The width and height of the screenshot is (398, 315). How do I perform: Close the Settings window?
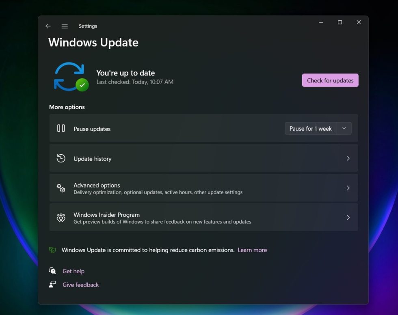[359, 22]
